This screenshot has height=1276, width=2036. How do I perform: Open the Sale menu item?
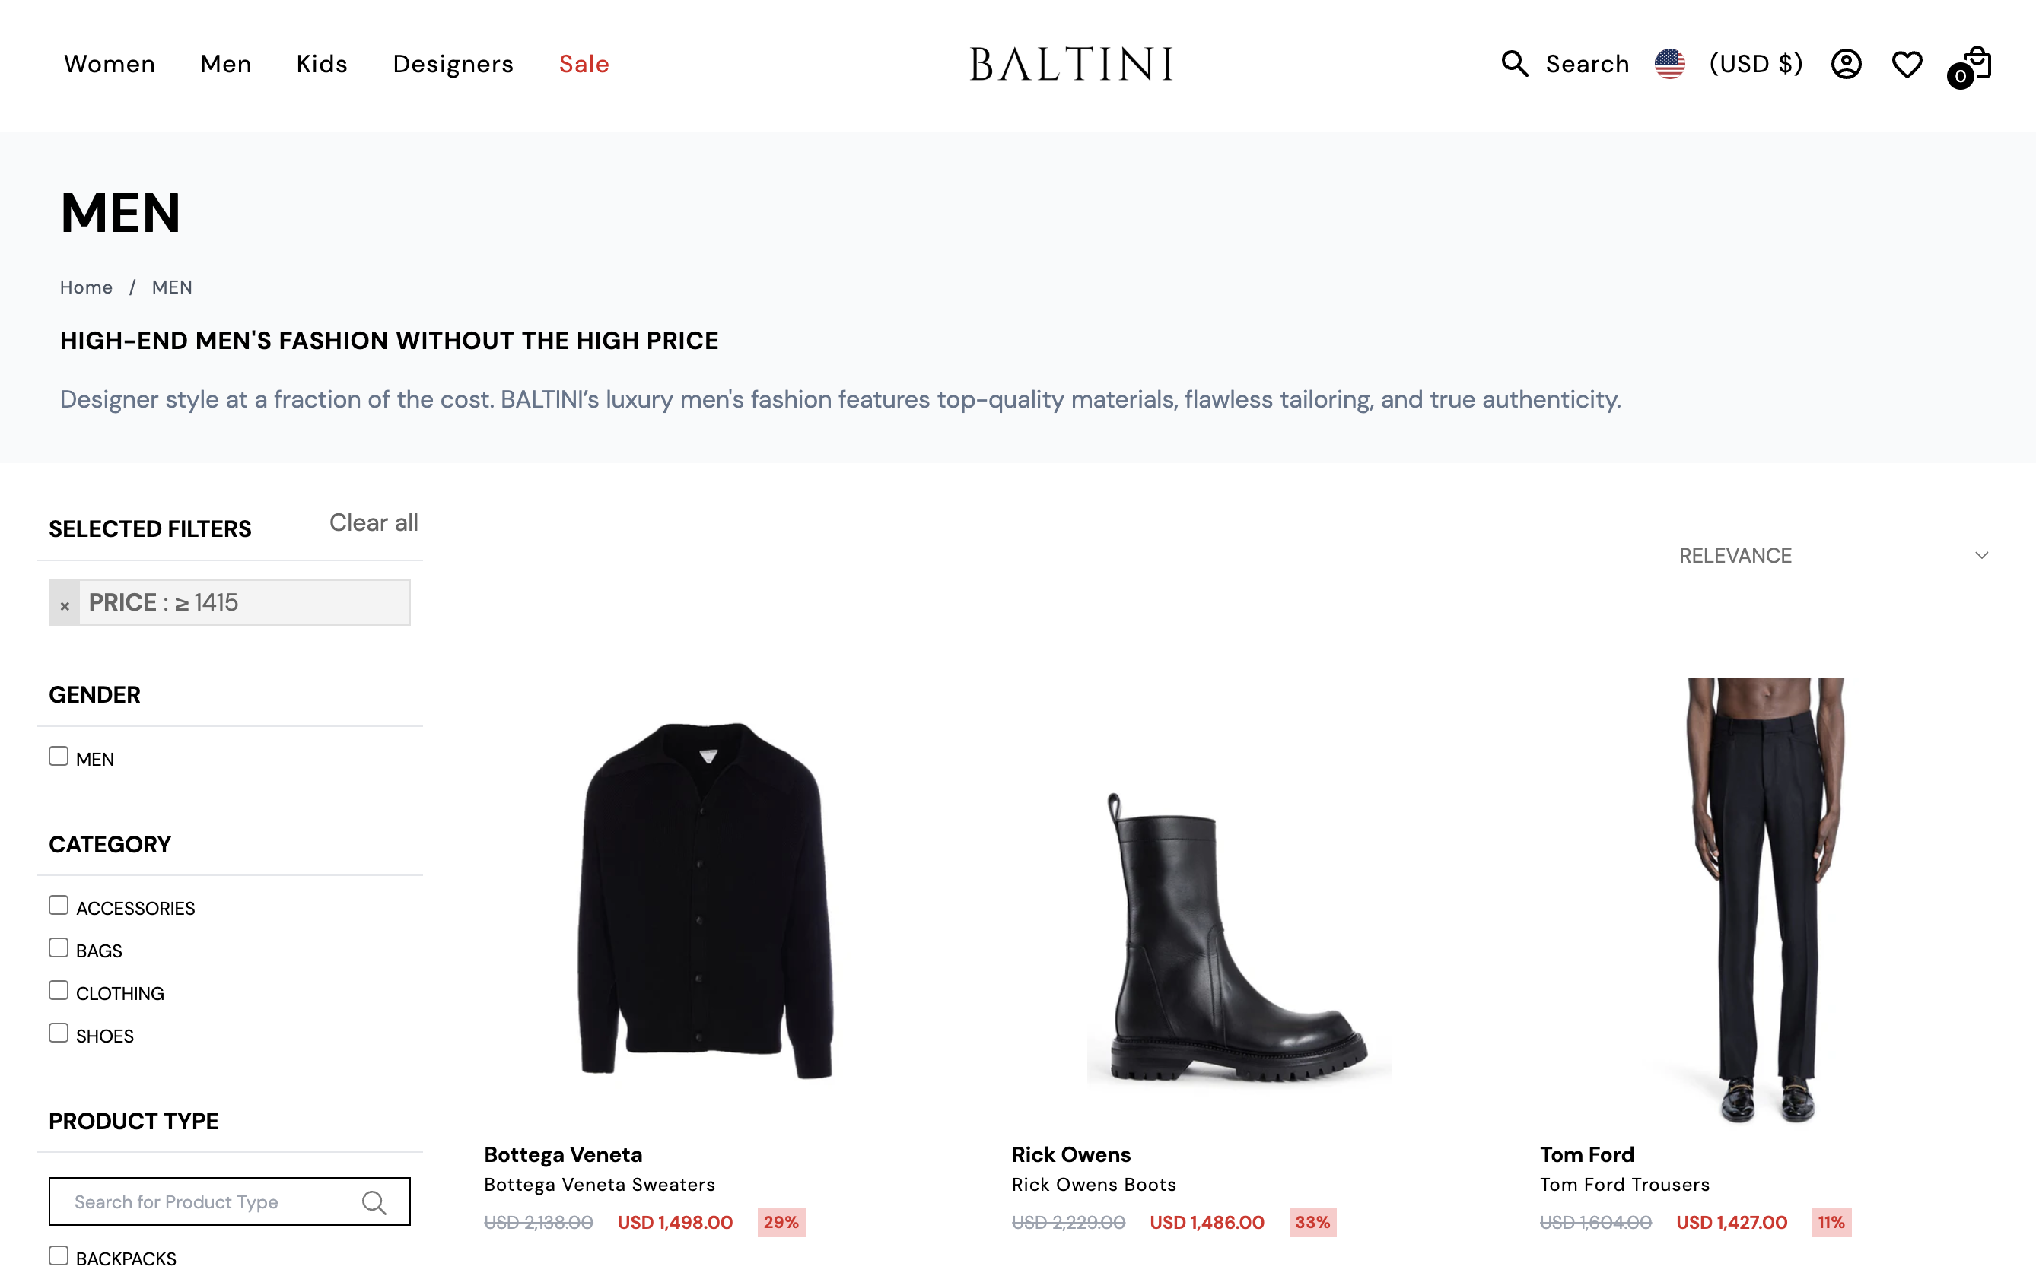click(584, 63)
